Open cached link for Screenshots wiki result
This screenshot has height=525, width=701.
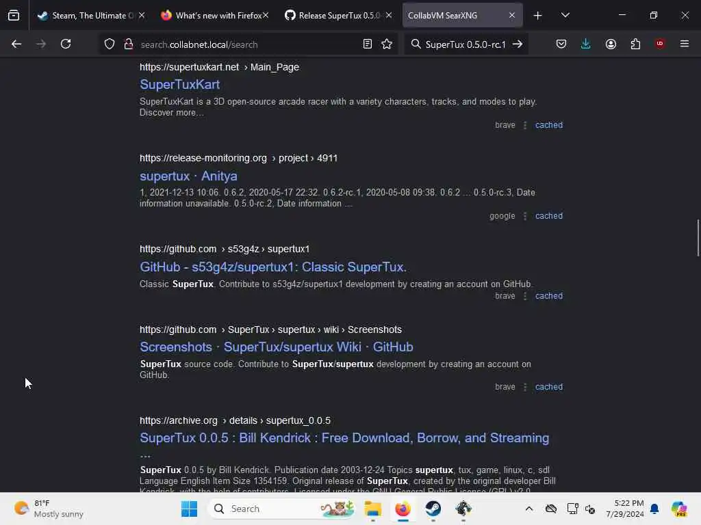(549, 387)
